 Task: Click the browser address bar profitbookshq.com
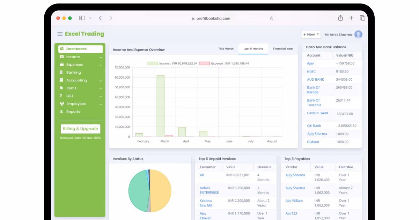click(x=211, y=18)
